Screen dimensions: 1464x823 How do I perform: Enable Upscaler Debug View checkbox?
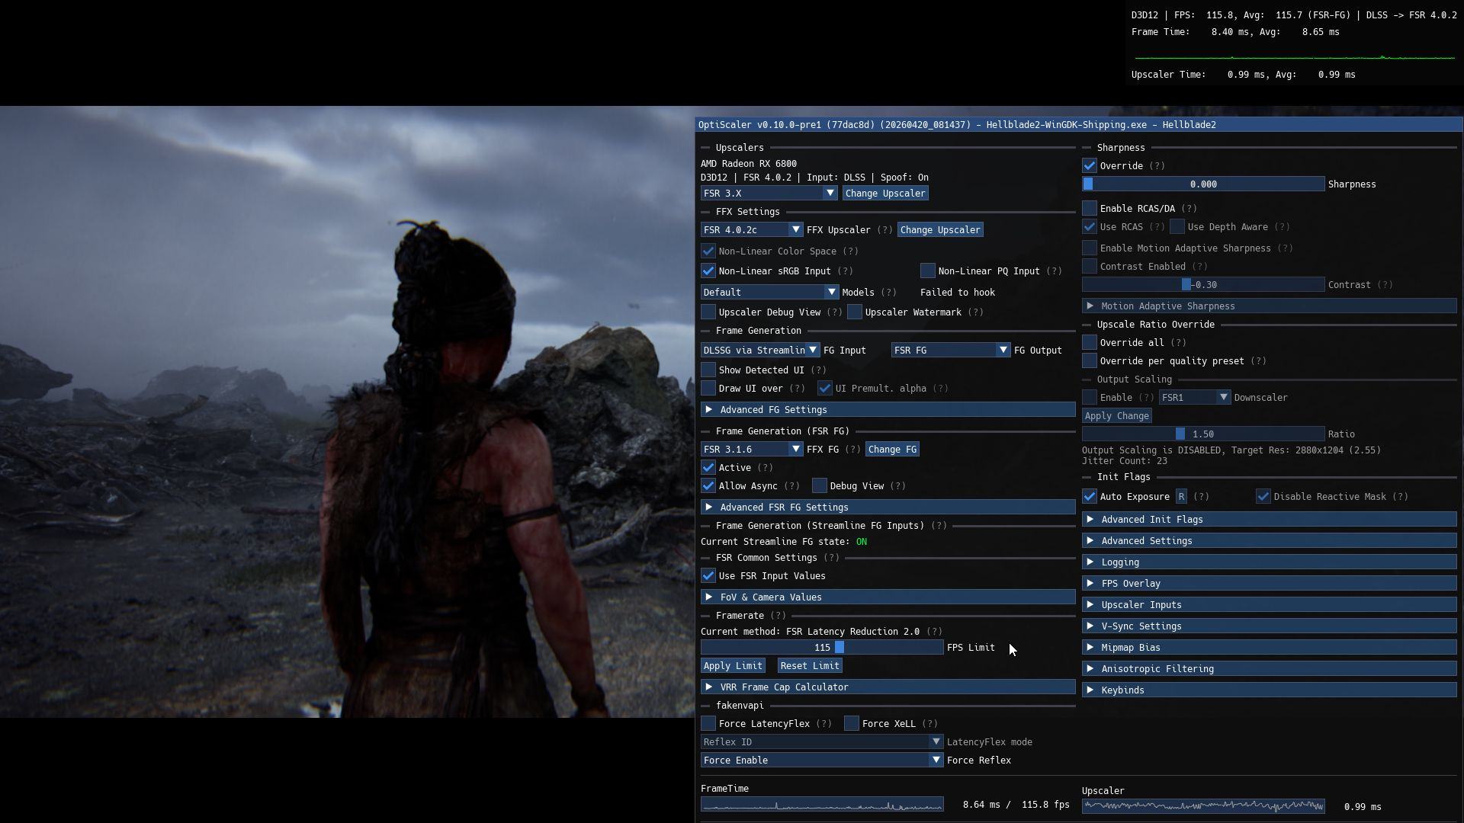[708, 312]
